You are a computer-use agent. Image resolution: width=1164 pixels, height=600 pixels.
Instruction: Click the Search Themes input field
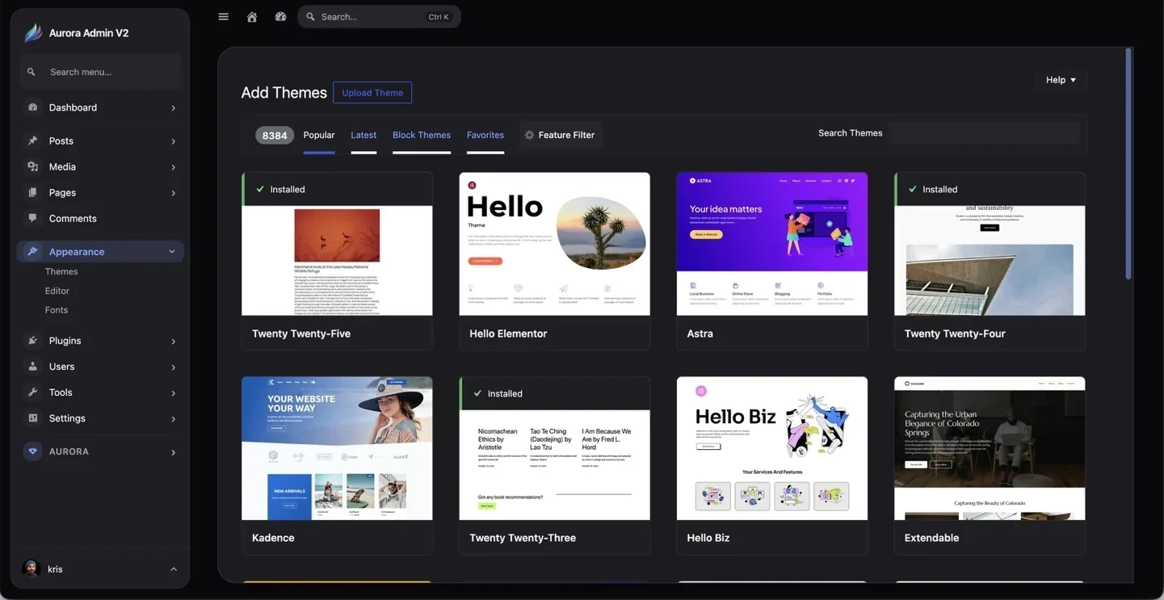pyautogui.click(x=984, y=133)
